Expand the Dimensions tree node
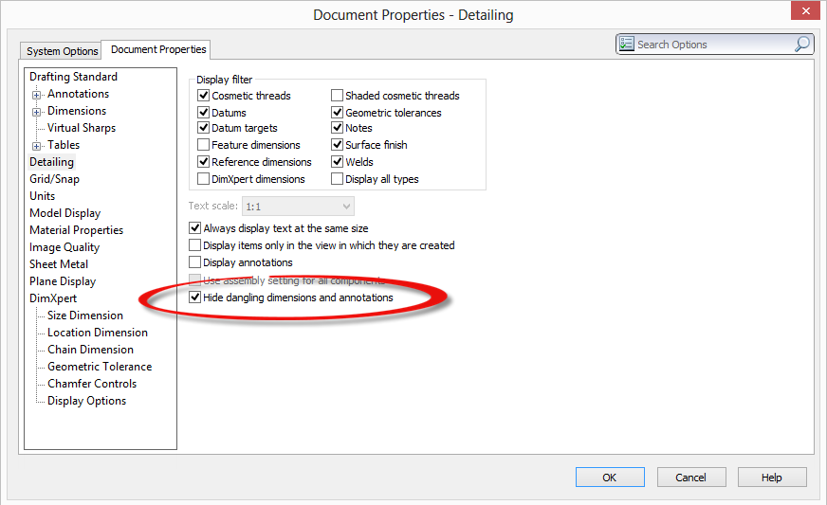827x505 pixels. tap(36, 112)
